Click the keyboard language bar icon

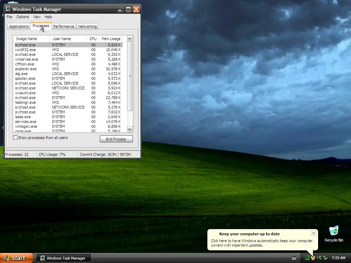coord(294,258)
